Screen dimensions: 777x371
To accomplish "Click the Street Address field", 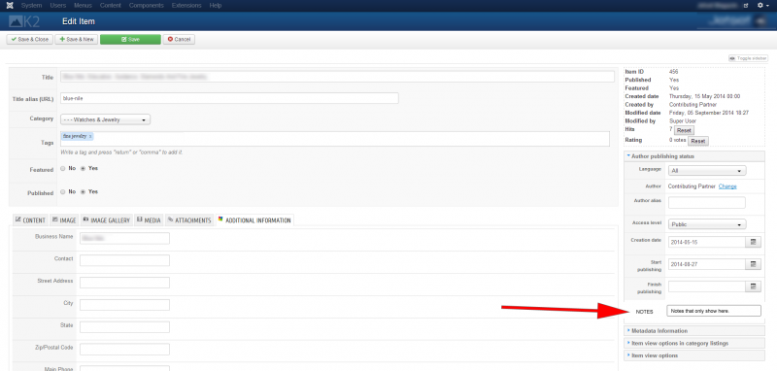I will pyautogui.click(x=125, y=283).
